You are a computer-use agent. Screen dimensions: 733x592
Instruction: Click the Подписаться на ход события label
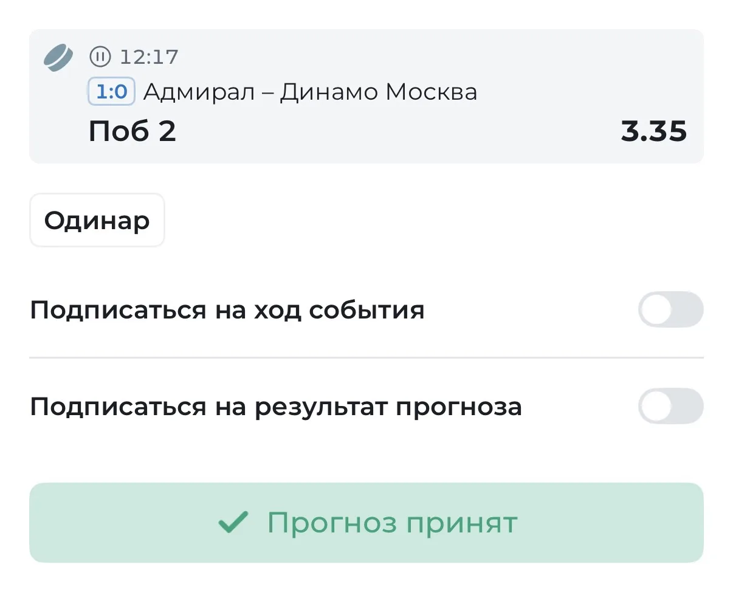click(x=227, y=310)
